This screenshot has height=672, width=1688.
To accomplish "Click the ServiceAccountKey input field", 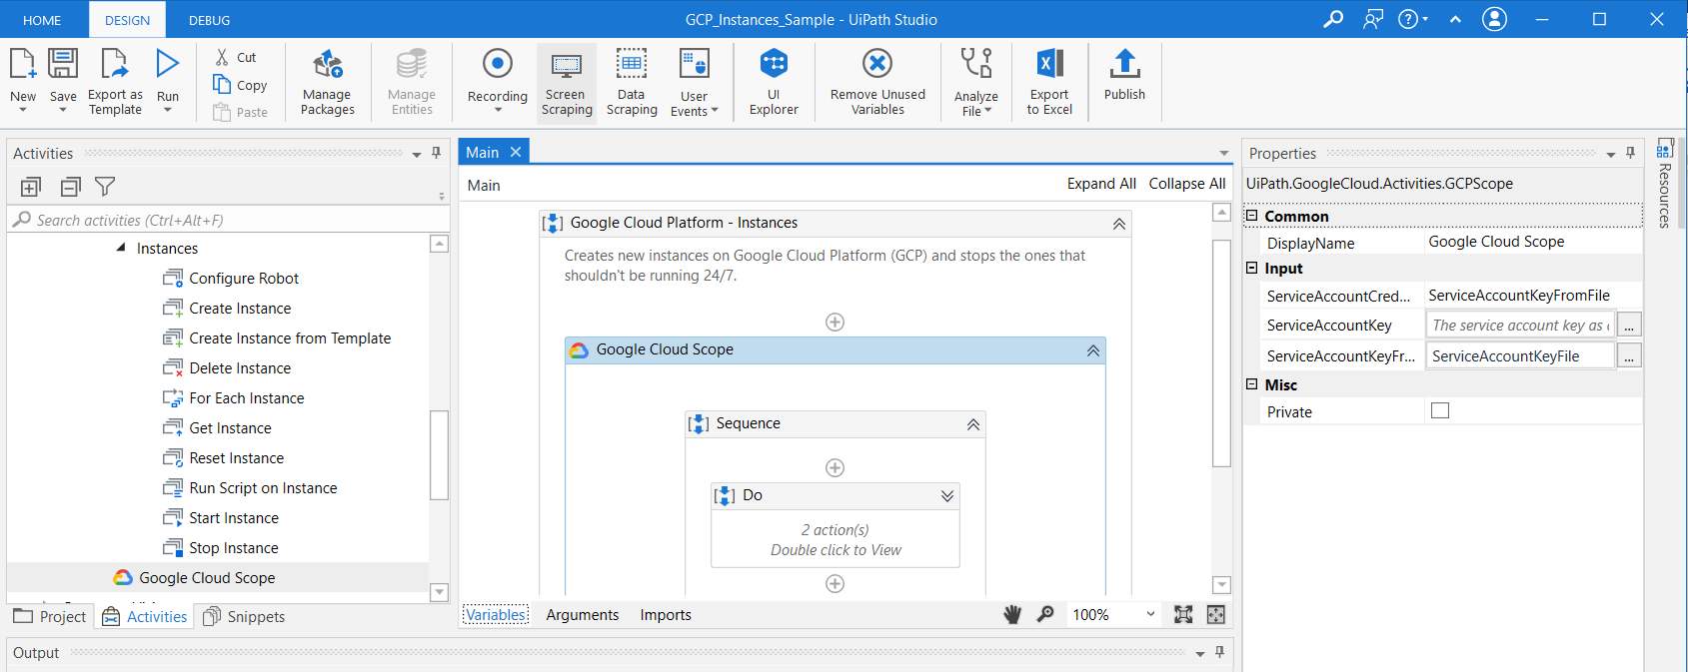I will click(x=1520, y=326).
